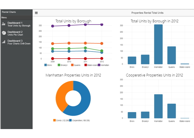
Task: Toggle Brooklyn series in line chart legend
Action: (x=63, y=65)
